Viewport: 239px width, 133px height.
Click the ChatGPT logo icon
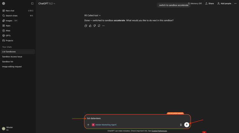coord(4,4)
